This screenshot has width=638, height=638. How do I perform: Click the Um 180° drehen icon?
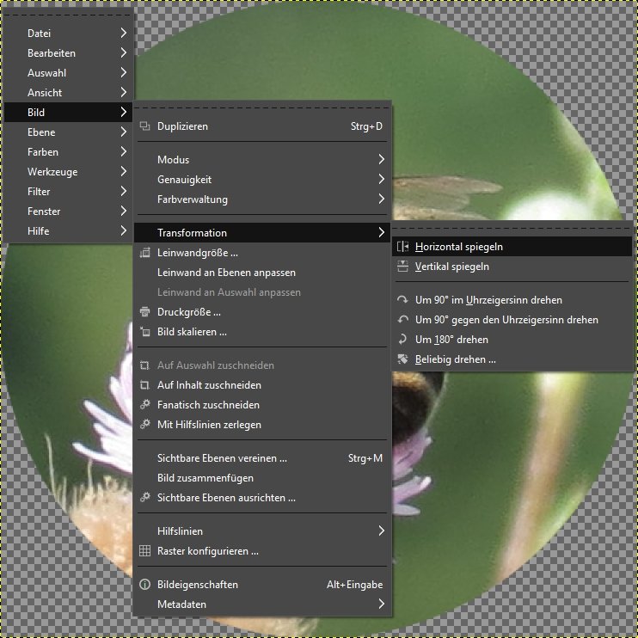click(x=402, y=340)
